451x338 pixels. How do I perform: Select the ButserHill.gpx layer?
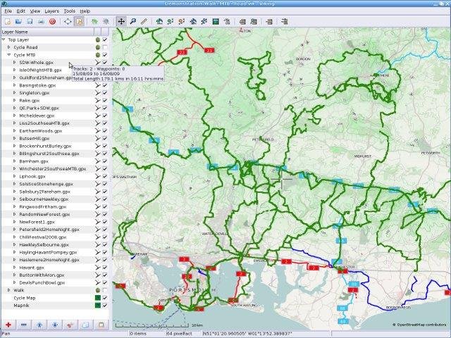point(35,138)
